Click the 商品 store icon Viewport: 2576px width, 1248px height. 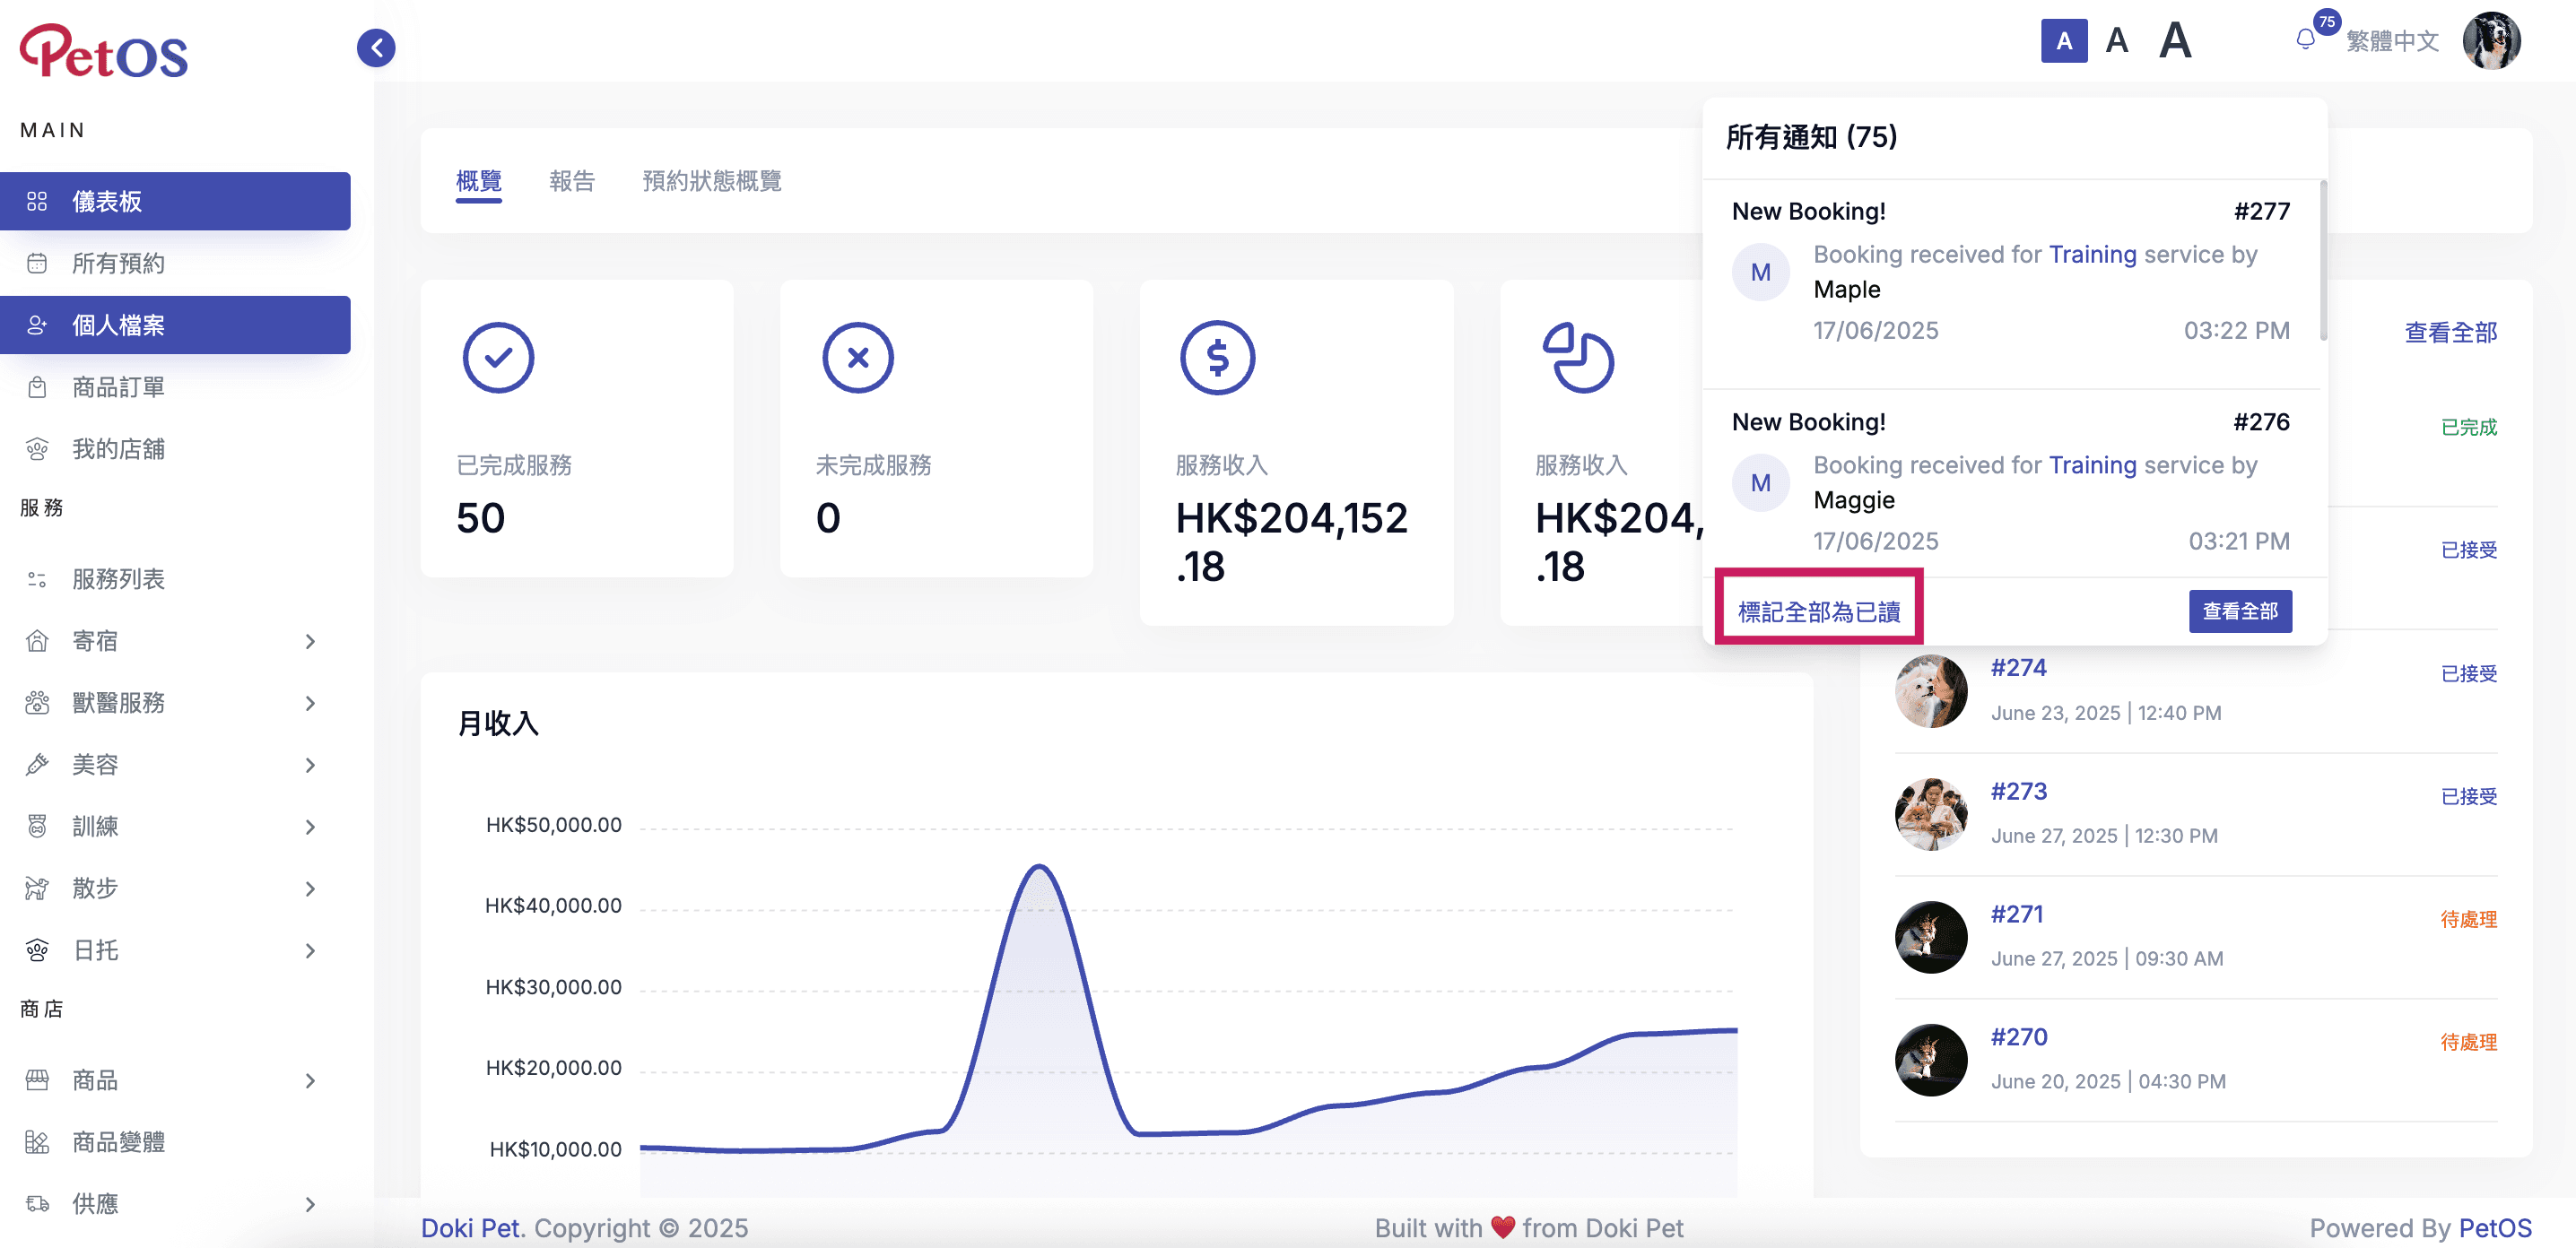[x=37, y=1080]
